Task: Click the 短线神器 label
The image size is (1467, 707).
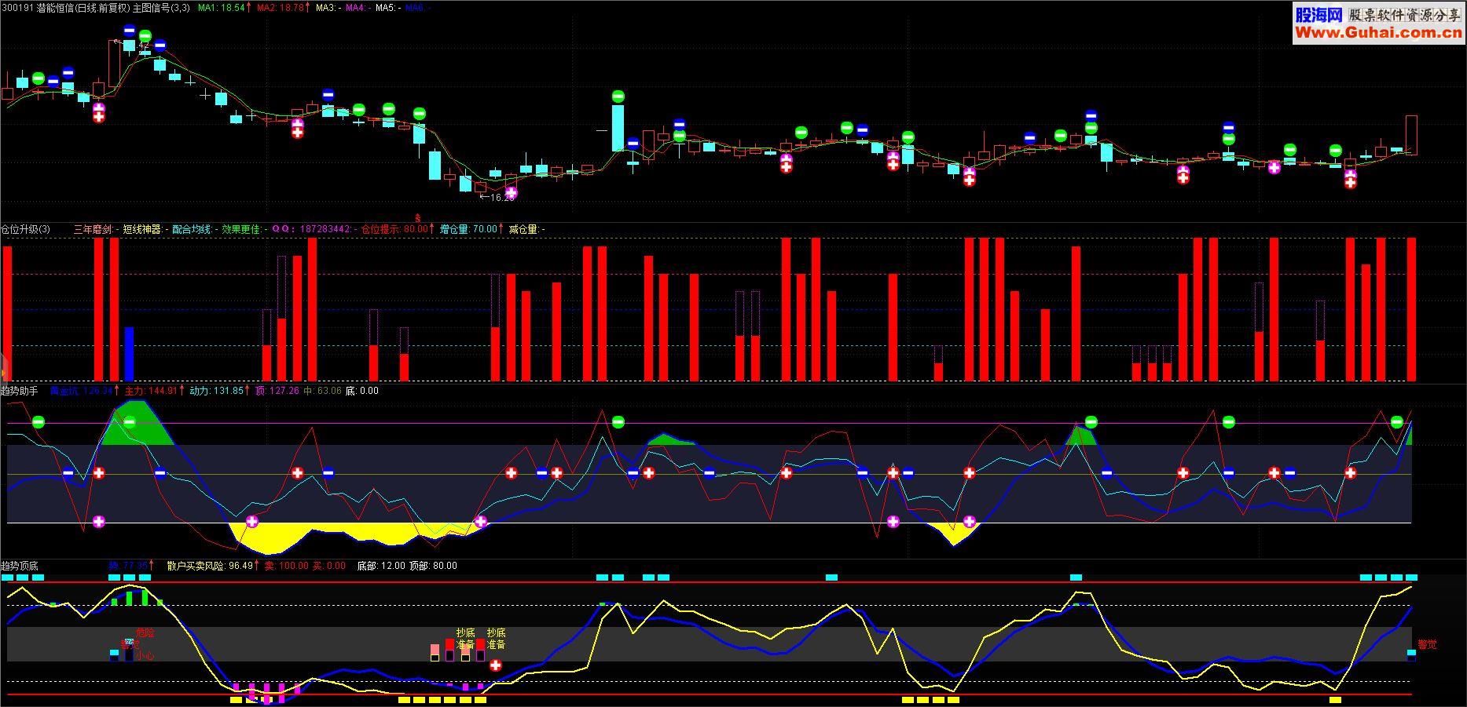Action: 143,229
